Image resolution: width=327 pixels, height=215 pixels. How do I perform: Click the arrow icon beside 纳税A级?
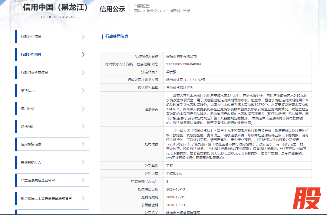tap(83, 126)
